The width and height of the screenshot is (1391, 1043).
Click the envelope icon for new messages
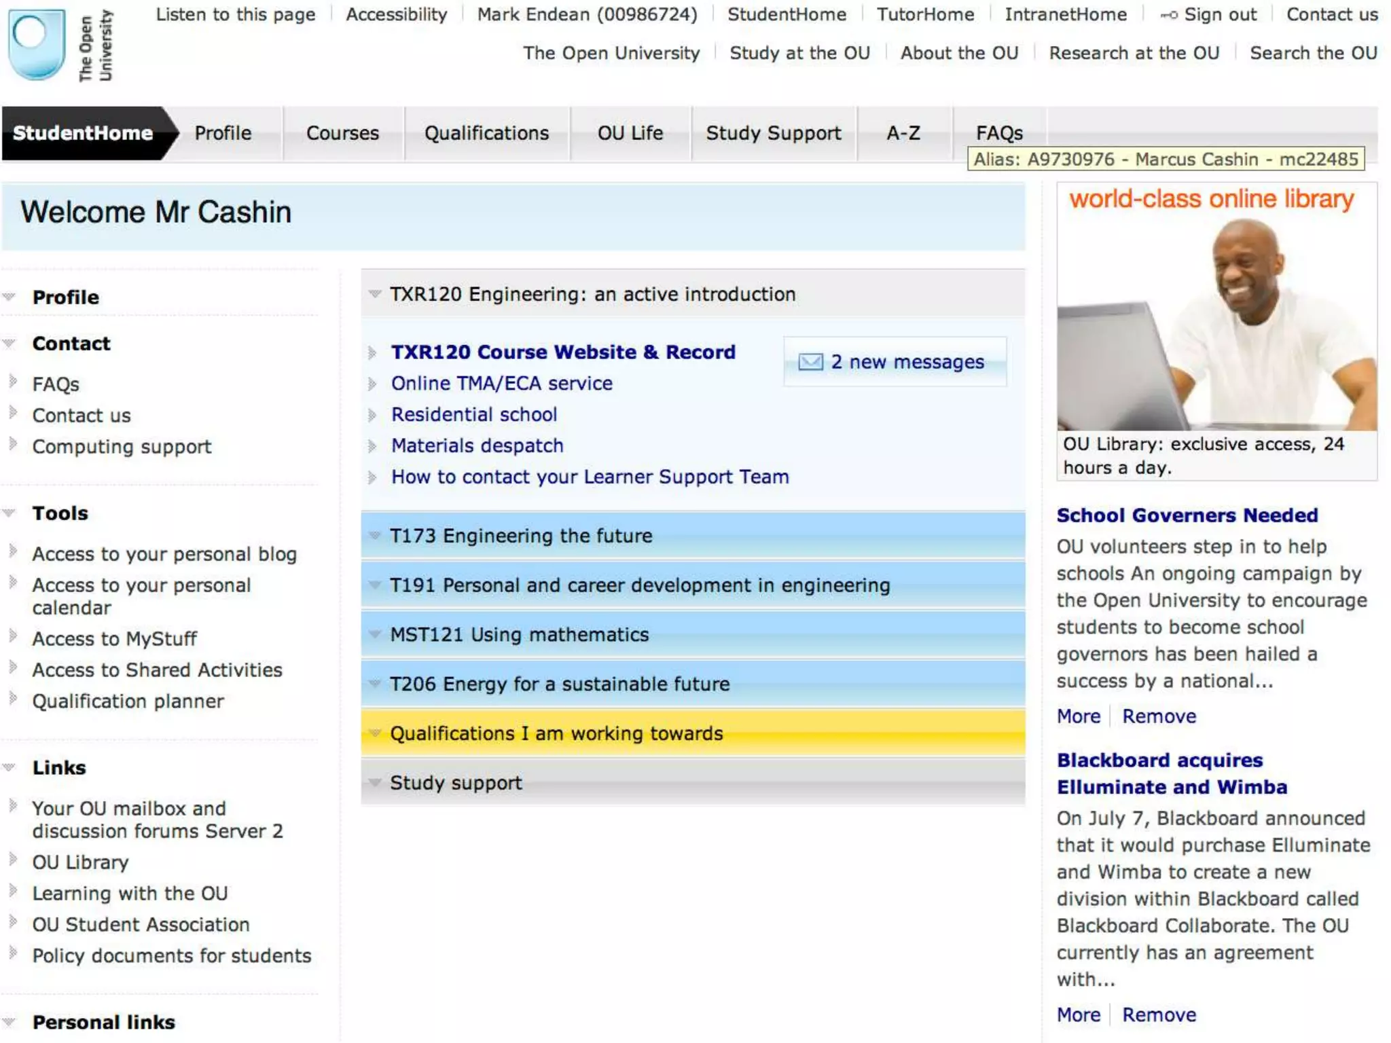pos(810,362)
